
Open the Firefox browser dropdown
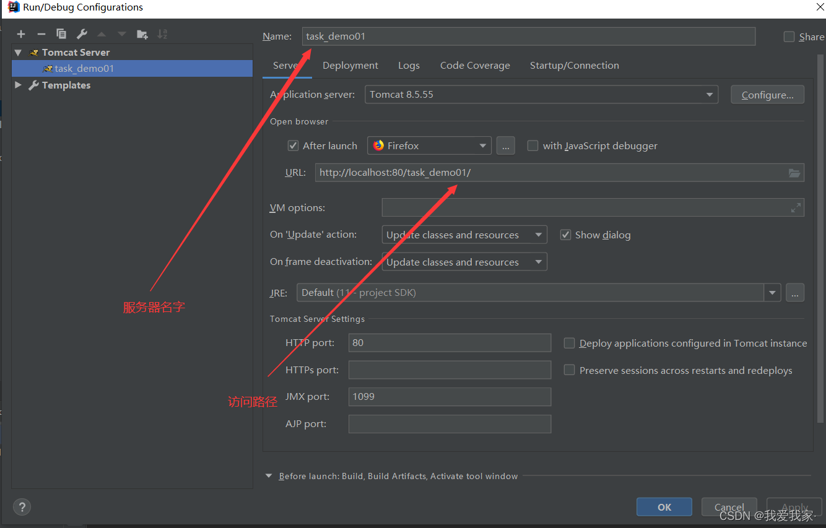(430, 145)
